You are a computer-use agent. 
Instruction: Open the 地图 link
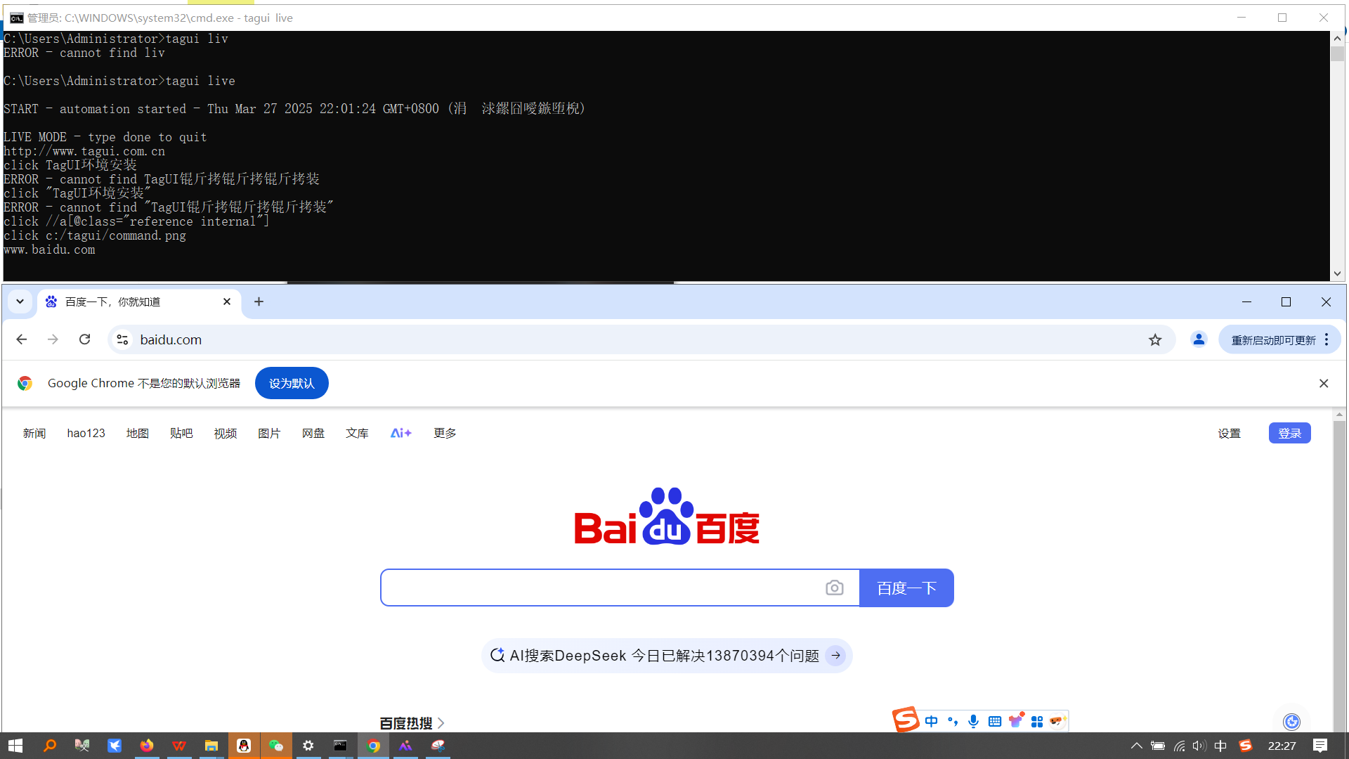[x=138, y=433]
